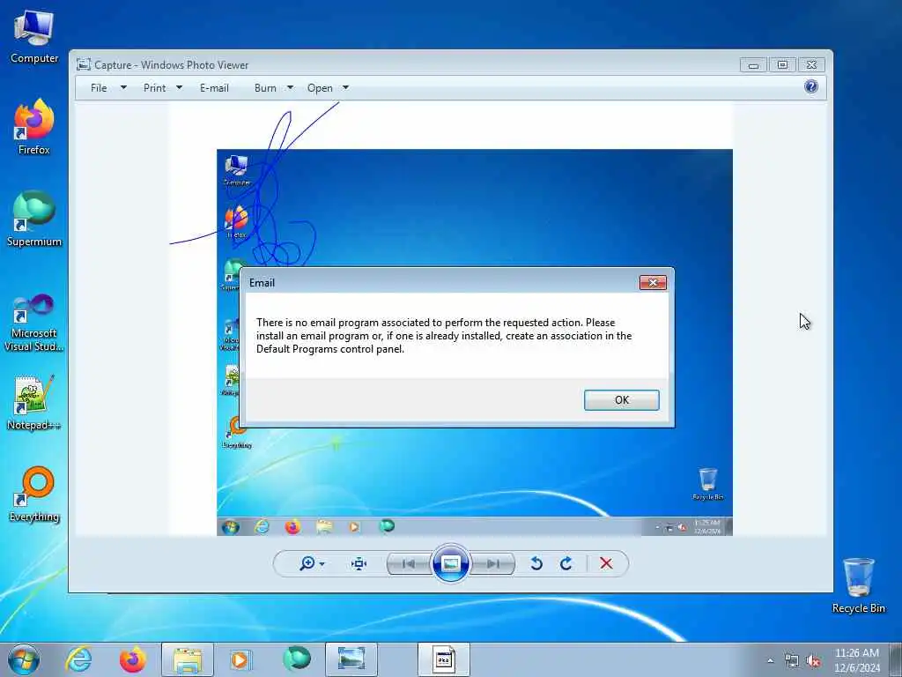This screenshot has height=677, width=902.
Task: Click the muted volume tray icon
Action: pos(813,661)
